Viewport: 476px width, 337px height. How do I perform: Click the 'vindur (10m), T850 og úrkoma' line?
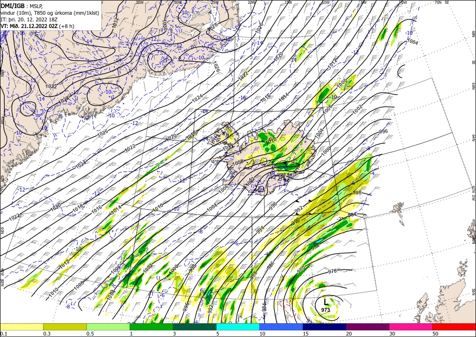(x=50, y=12)
